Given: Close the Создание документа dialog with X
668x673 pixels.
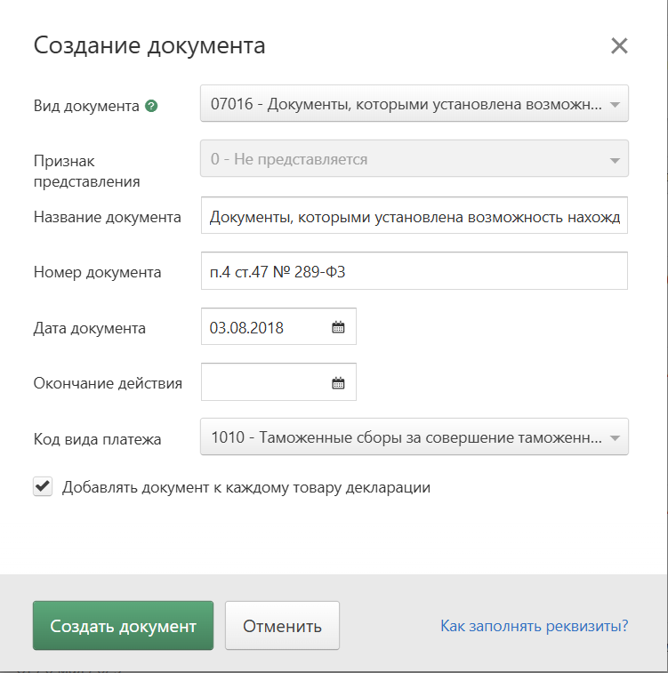Looking at the screenshot, I should [619, 46].
